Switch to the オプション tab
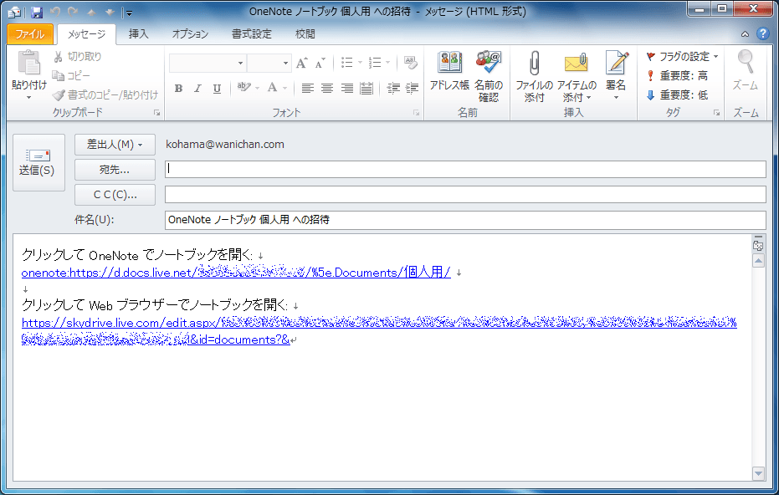The image size is (779, 495). pyautogui.click(x=190, y=33)
